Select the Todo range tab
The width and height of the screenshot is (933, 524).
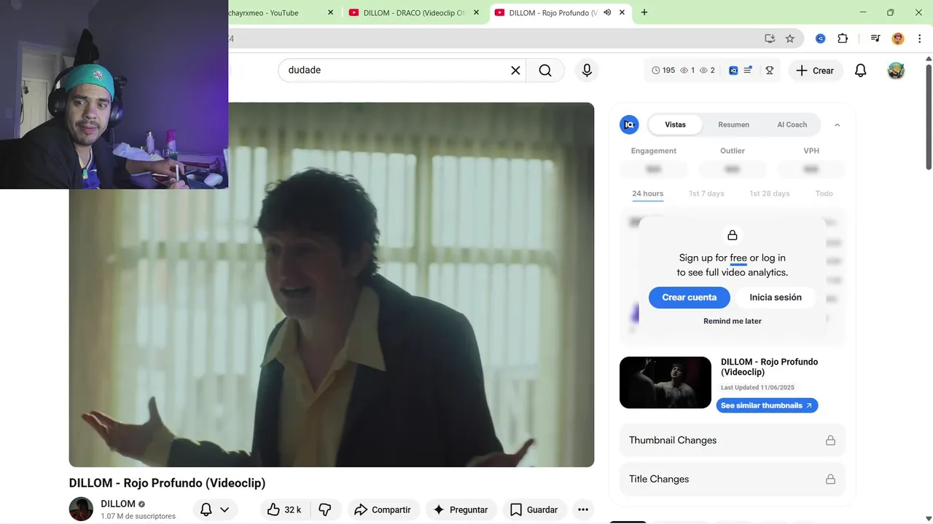pos(824,194)
